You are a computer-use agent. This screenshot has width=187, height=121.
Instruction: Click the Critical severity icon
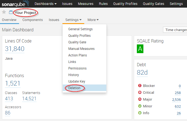tap(140, 92)
